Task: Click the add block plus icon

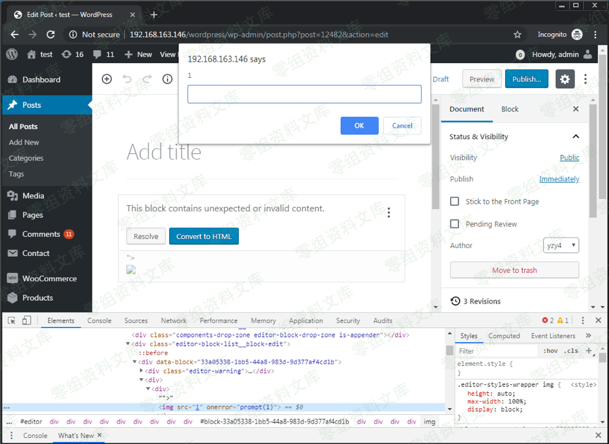Action: pyautogui.click(x=107, y=79)
